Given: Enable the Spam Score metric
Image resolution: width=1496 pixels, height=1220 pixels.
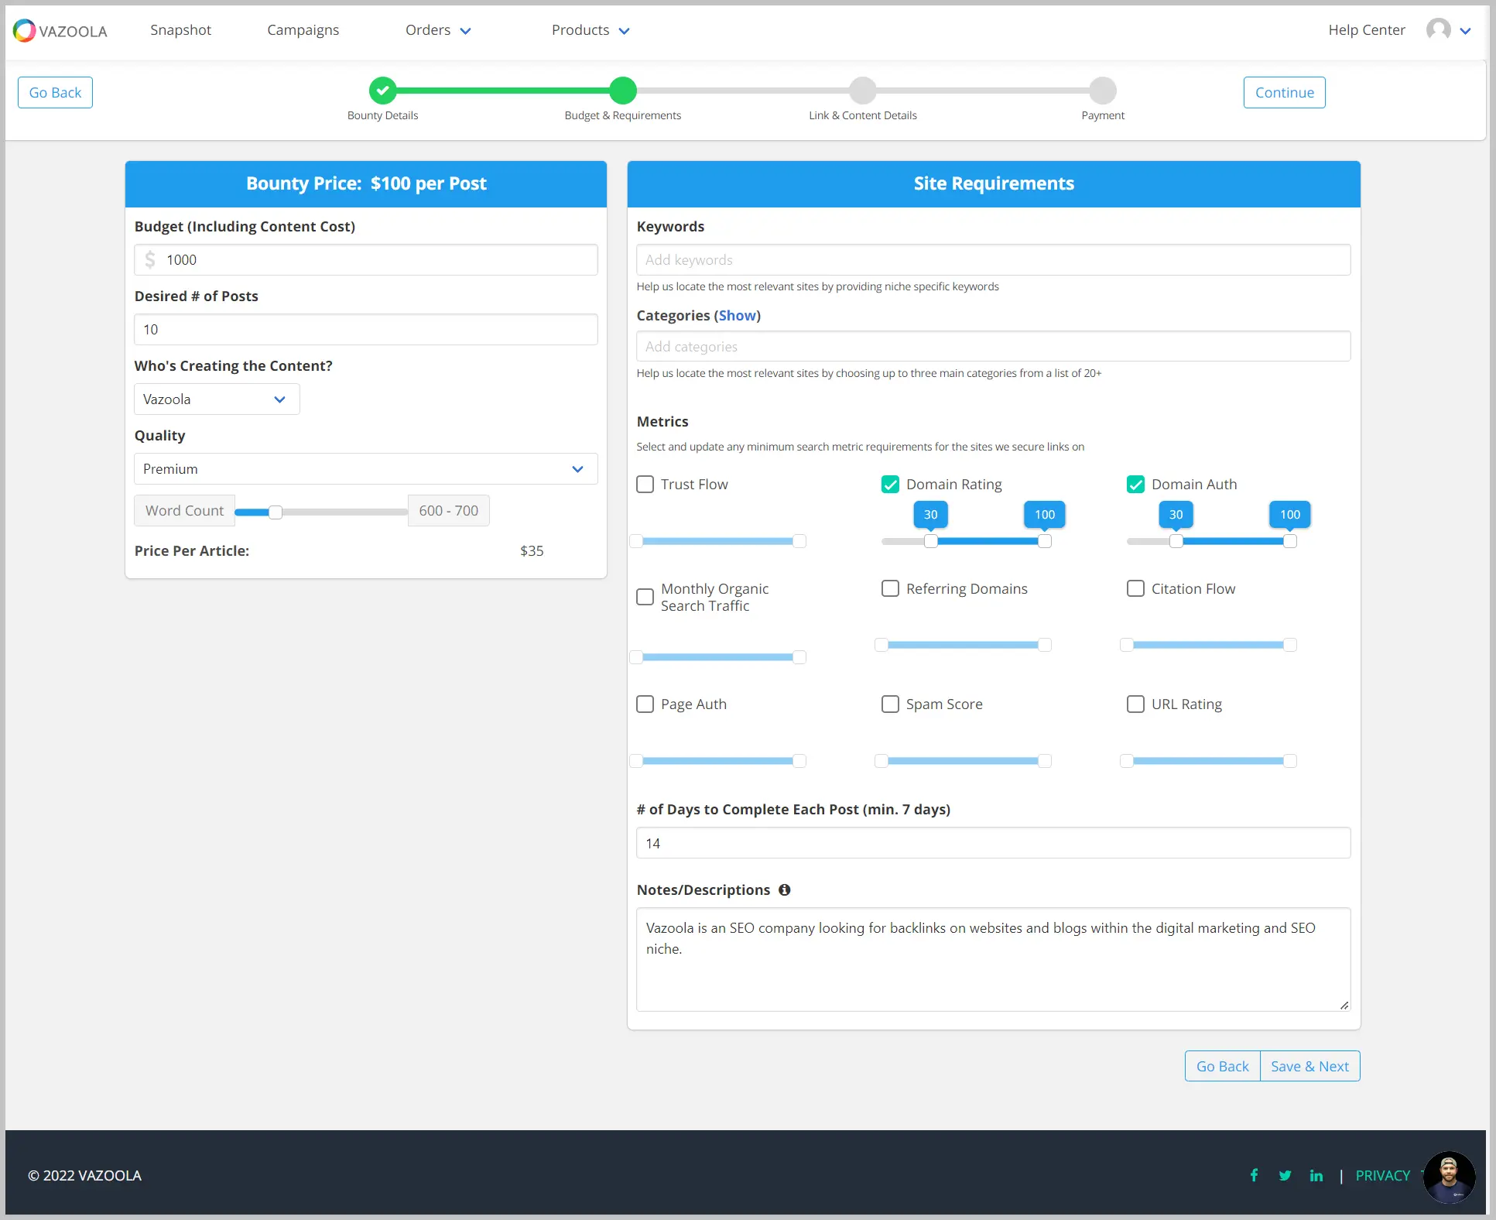Looking at the screenshot, I should (x=890, y=704).
